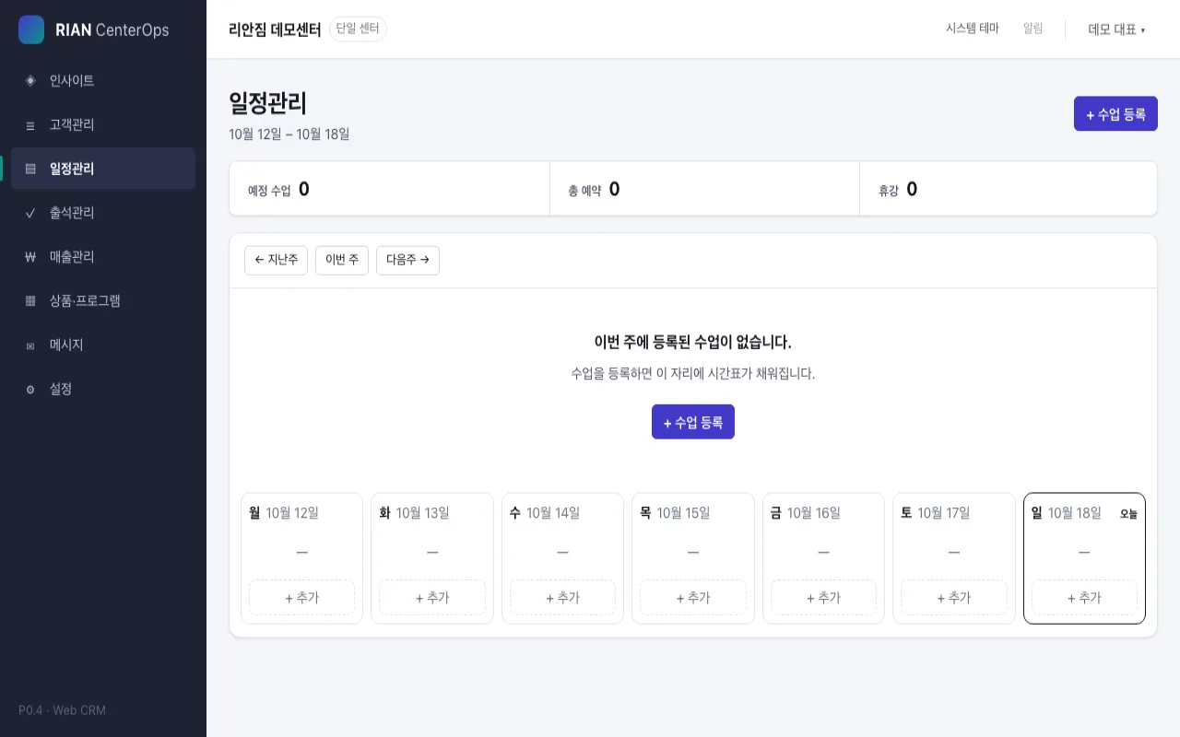Click the 상품·프로그램 grid icon in sidebar

click(30, 301)
